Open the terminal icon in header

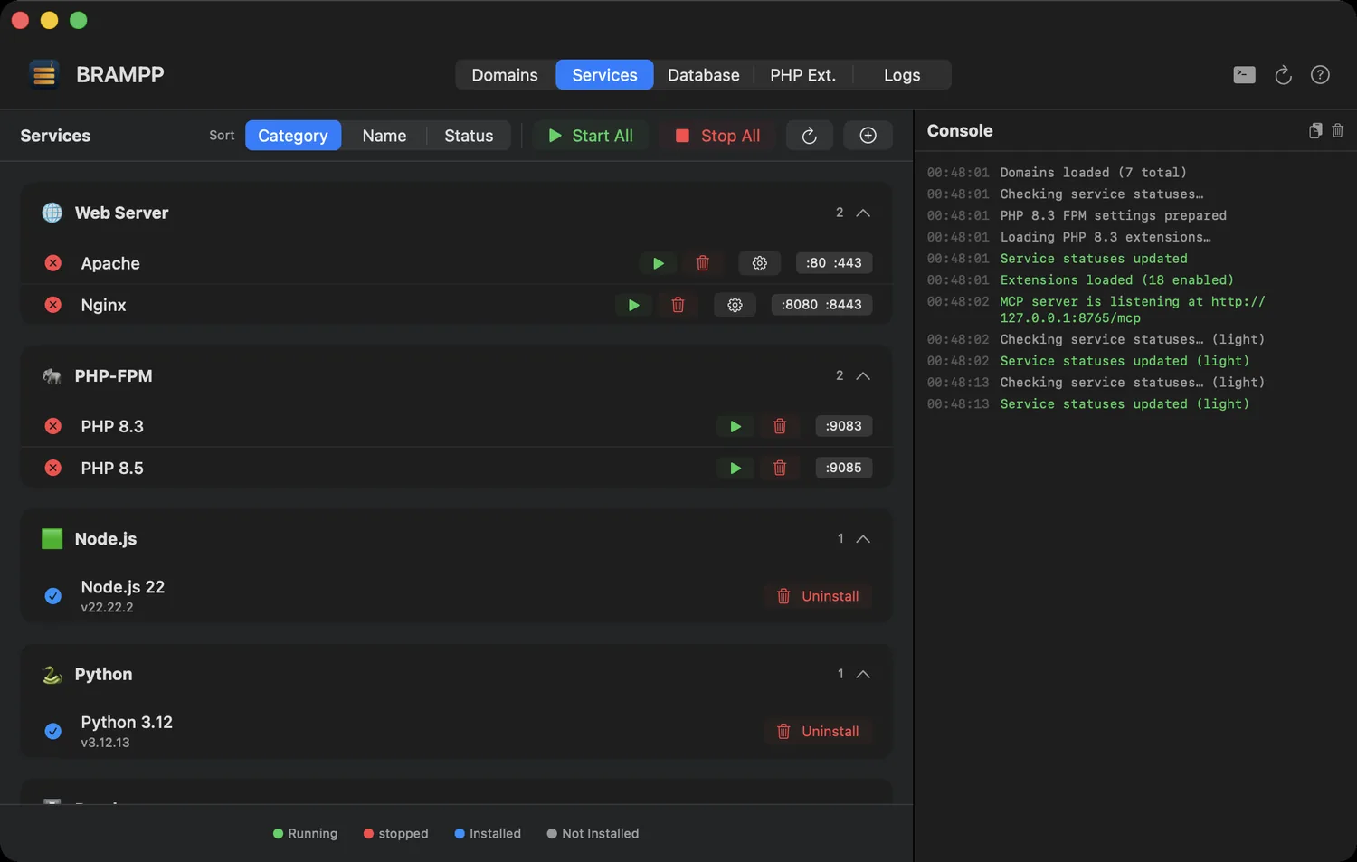1244,75
